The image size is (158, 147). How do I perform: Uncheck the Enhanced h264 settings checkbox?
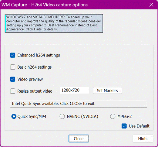coord(13,55)
